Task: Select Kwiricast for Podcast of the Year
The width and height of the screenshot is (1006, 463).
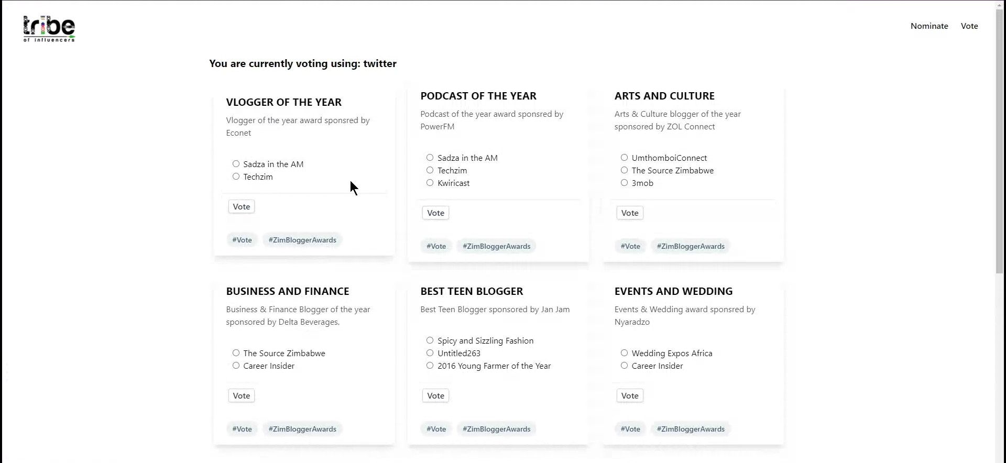Action: click(x=430, y=183)
